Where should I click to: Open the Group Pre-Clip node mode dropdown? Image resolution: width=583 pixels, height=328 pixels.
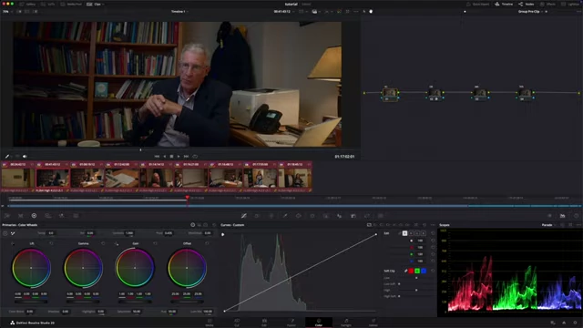[530, 12]
